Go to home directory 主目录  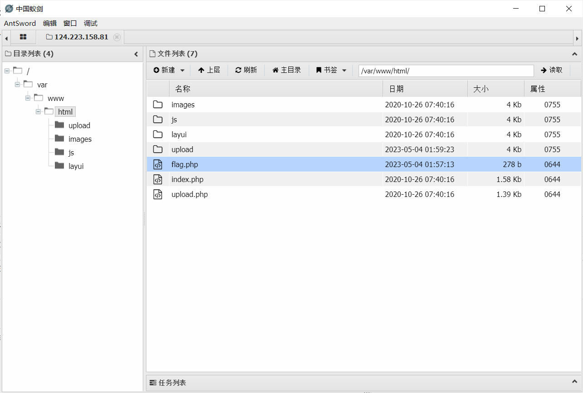coord(287,70)
